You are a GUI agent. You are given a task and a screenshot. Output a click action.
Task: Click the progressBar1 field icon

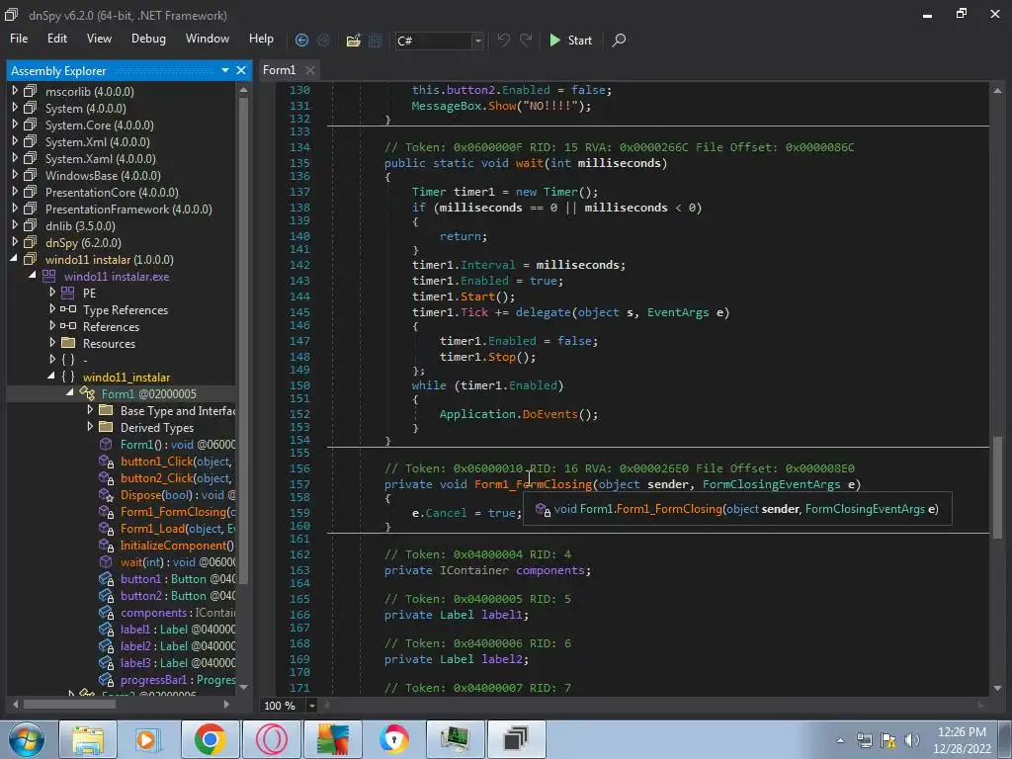pyautogui.click(x=106, y=679)
